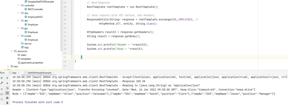Clear console with trash can icon
288x105 pixels.
(x=7, y=103)
